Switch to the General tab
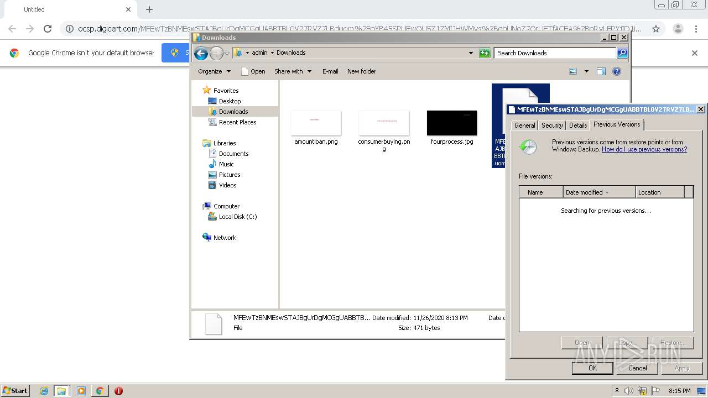Image resolution: width=708 pixels, height=398 pixels. pos(524,125)
